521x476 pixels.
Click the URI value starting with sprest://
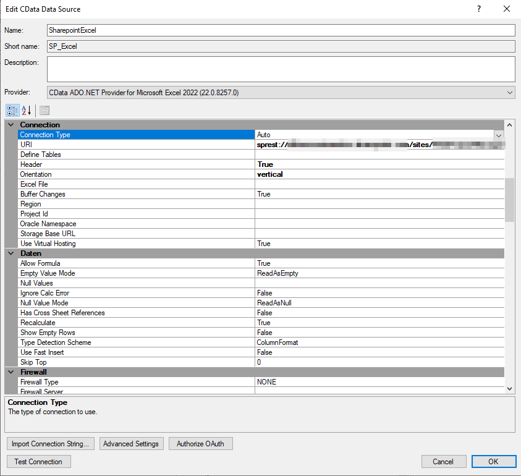[x=380, y=145]
